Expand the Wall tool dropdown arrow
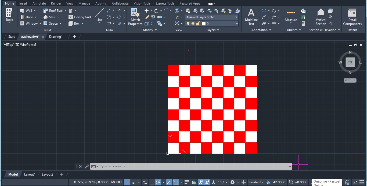 35,11
